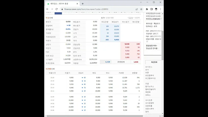The width and height of the screenshot is (208, 117).
Task: View site information via the lock icon
Action: click(62, 9)
